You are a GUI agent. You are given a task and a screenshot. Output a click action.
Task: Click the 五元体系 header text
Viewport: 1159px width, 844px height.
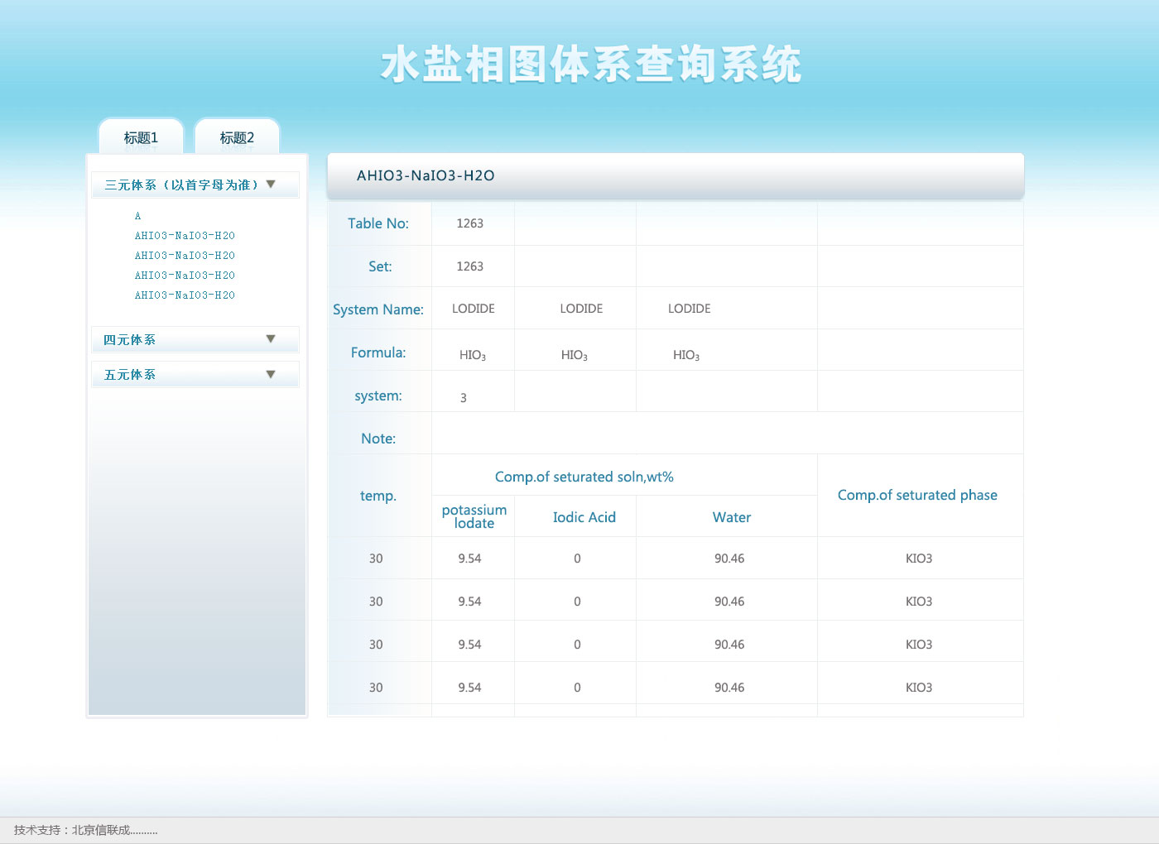pyautogui.click(x=130, y=375)
